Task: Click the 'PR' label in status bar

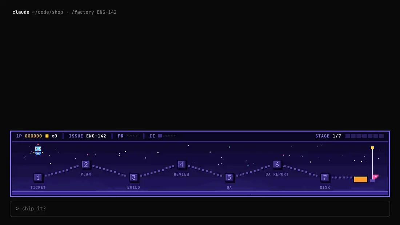Action: (x=121, y=136)
